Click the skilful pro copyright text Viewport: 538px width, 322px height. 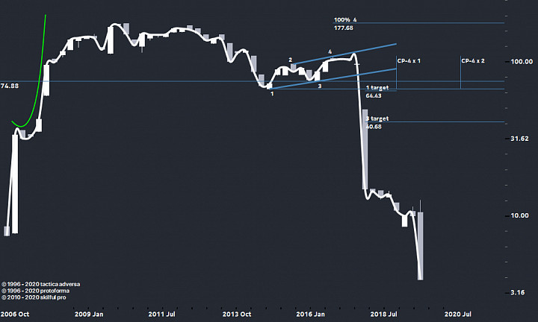(34, 297)
